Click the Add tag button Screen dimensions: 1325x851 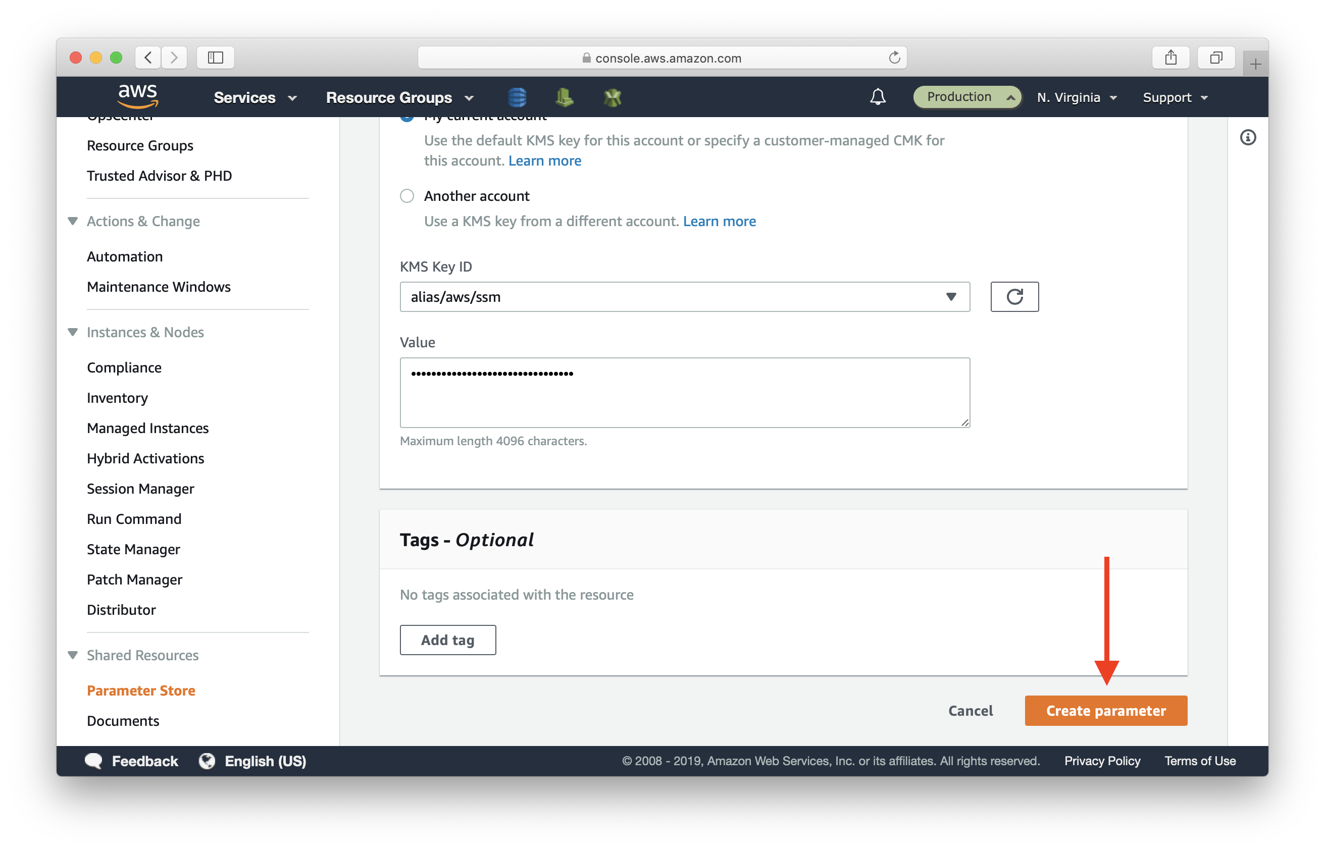448,640
